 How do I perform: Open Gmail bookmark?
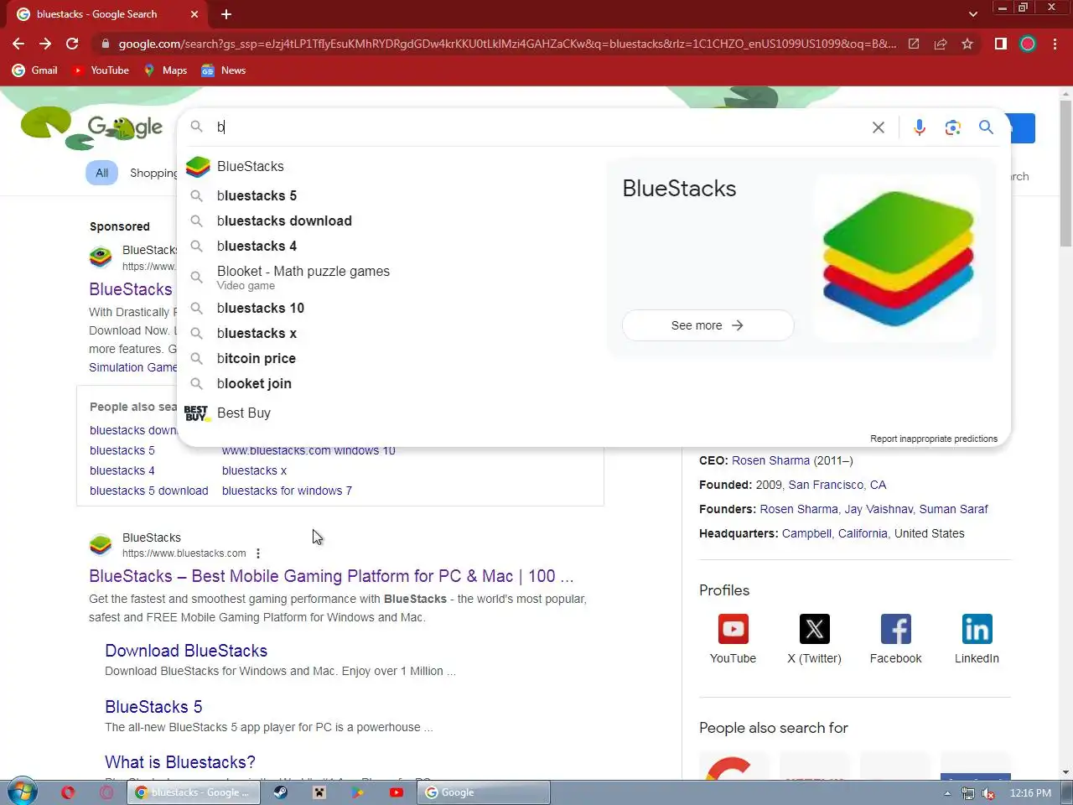pyautogui.click(x=35, y=70)
